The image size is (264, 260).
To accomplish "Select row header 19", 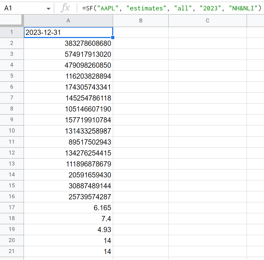I will click(12, 230).
